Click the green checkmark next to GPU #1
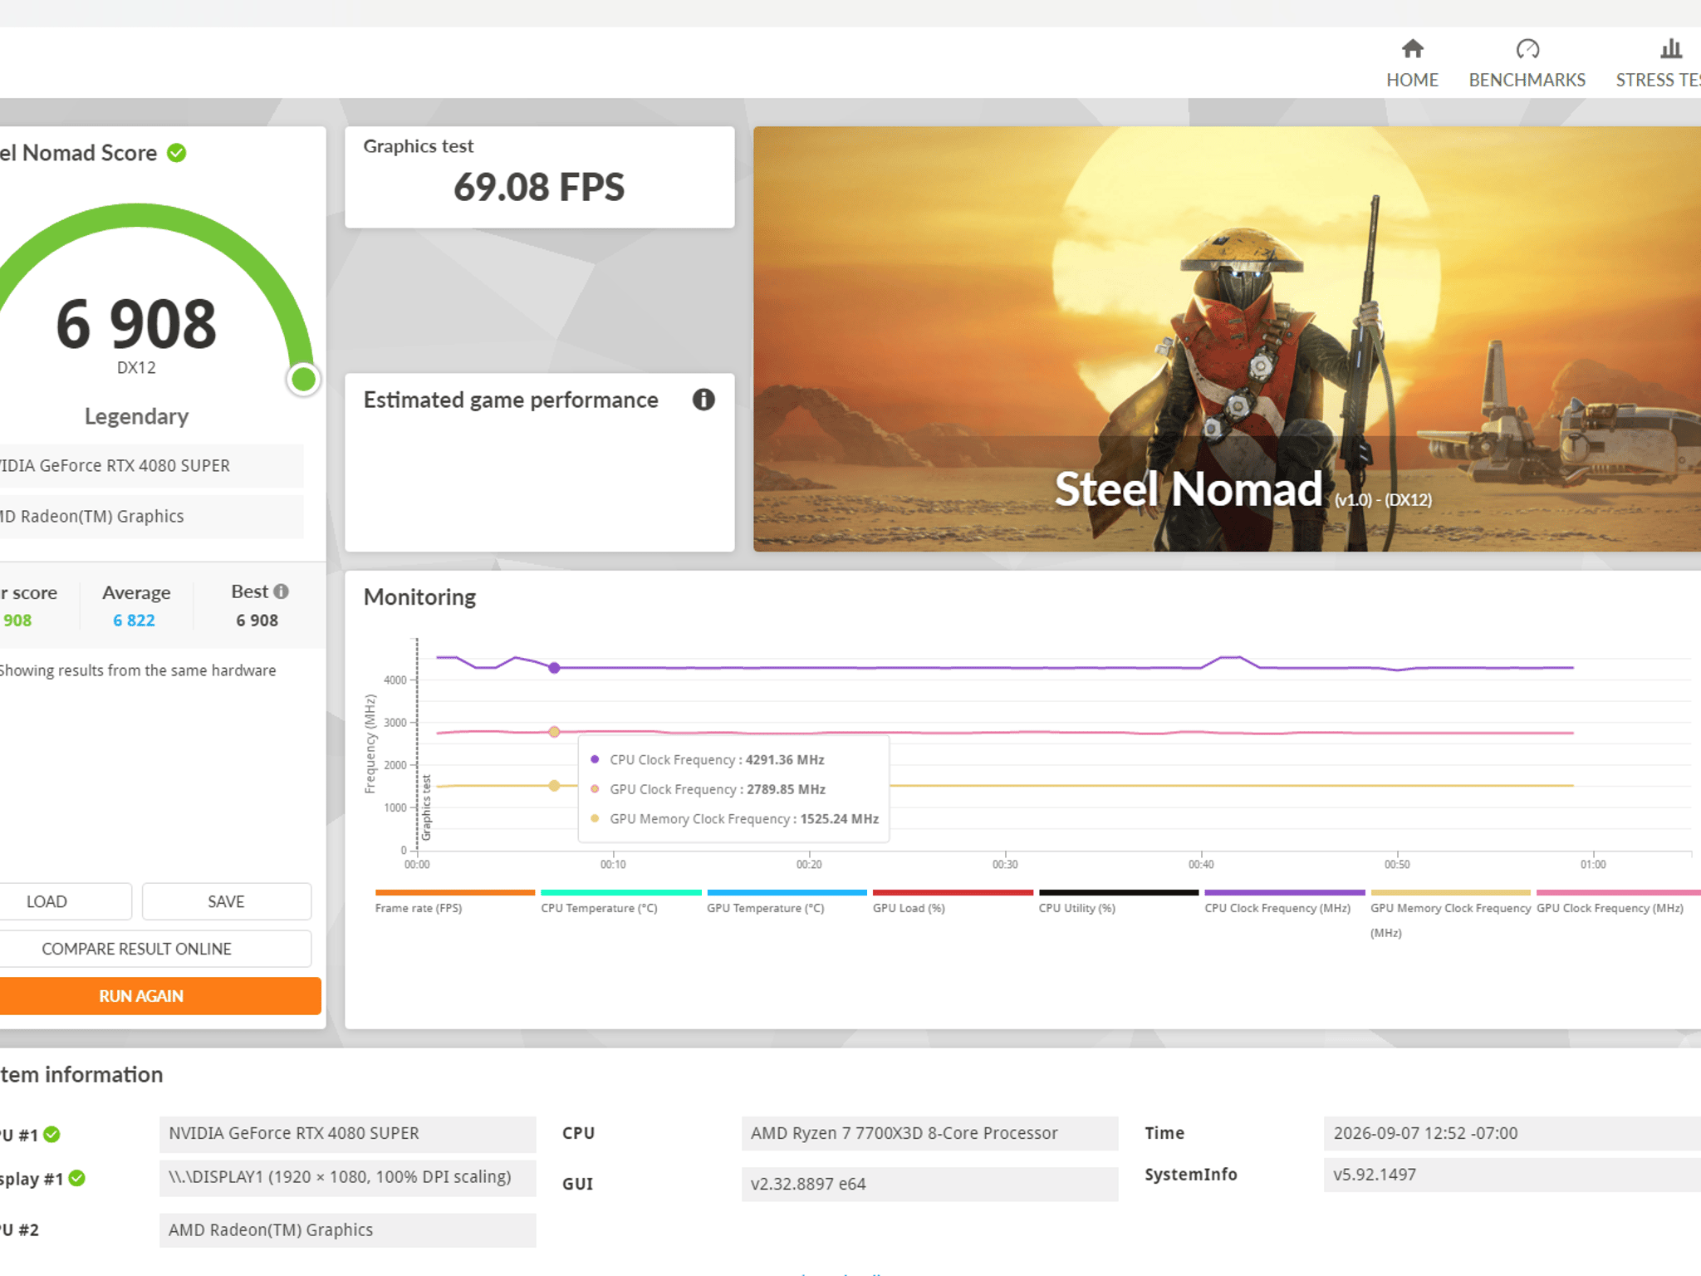Screen dimensions: 1701x1276 (x=51, y=1134)
